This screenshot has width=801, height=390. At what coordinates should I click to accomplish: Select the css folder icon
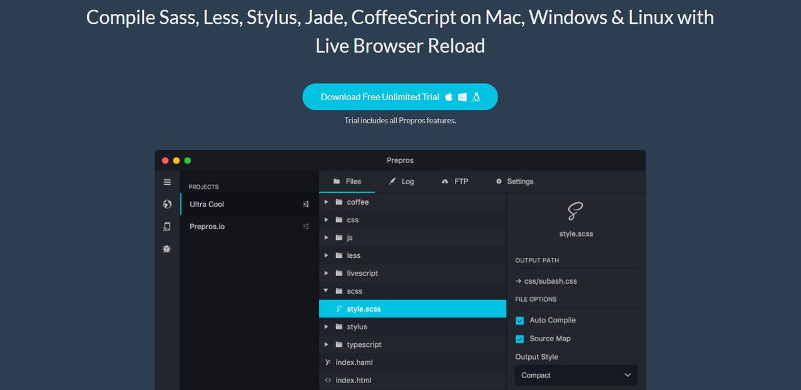pyautogui.click(x=339, y=220)
